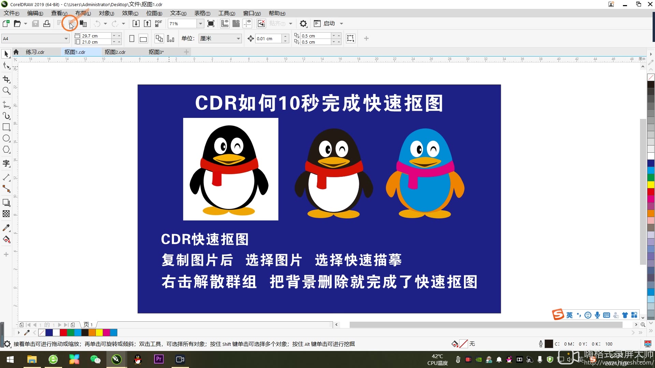Open the A4 page size dropdown

[x=66, y=39]
